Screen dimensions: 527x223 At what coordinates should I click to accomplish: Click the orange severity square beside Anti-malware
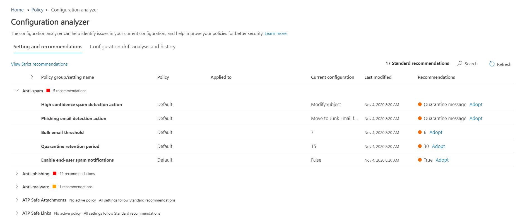tap(54, 186)
